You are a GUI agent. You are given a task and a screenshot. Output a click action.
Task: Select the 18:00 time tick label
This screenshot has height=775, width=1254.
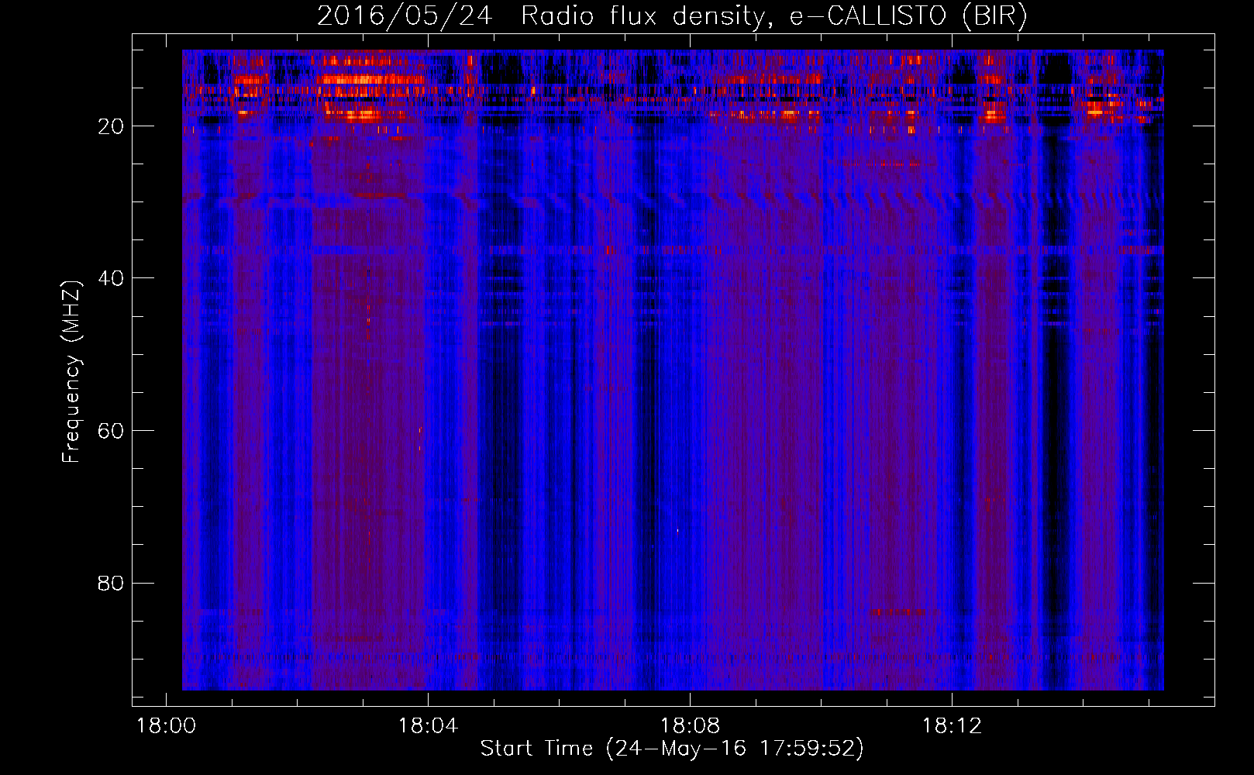pyautogui.click(x=166, y=726)
